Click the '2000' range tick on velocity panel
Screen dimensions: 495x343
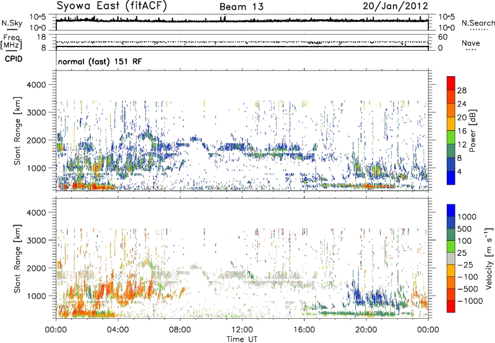(37, 268)
